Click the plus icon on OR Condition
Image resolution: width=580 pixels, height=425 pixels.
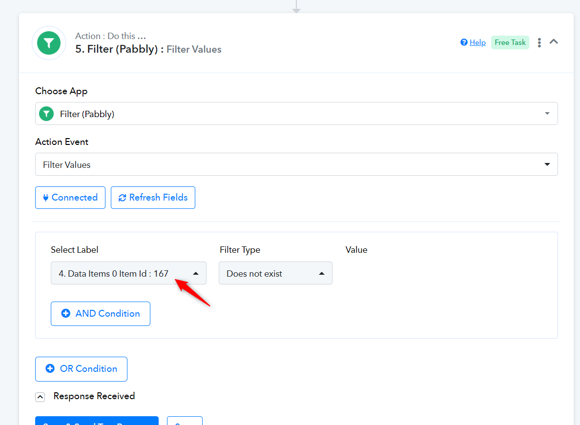coord(50,368)
